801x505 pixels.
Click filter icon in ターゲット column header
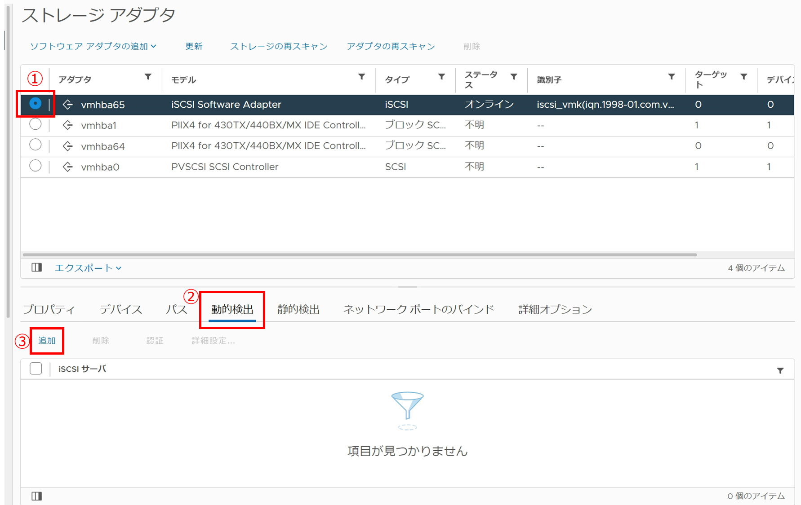tap(744, 77)
